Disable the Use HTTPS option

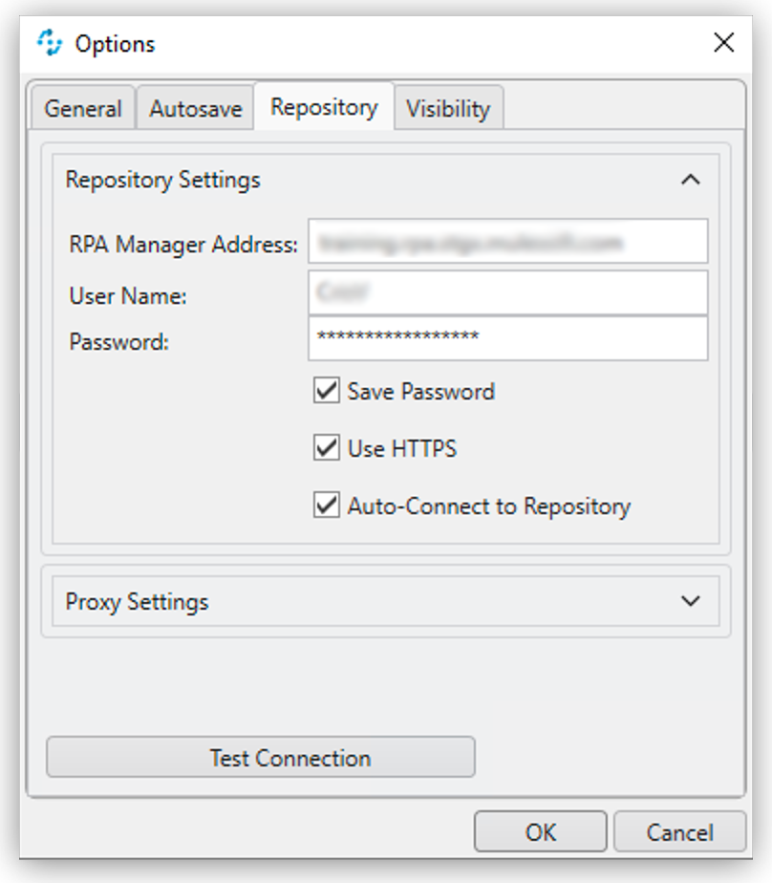coord(327,448)
